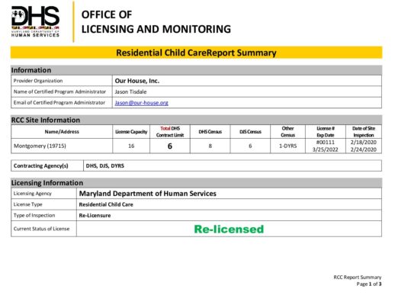
Task: Select the 'Our House, Inc.' provider name
Action: click(137, 81)
